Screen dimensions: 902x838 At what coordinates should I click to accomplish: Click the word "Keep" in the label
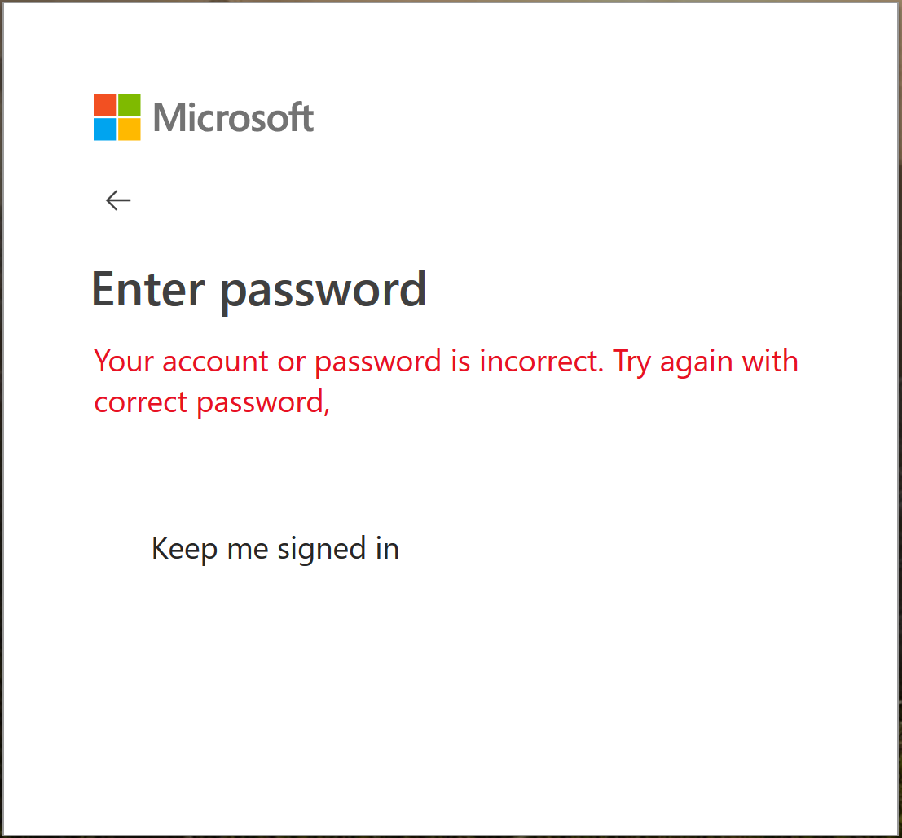[185, 549]
